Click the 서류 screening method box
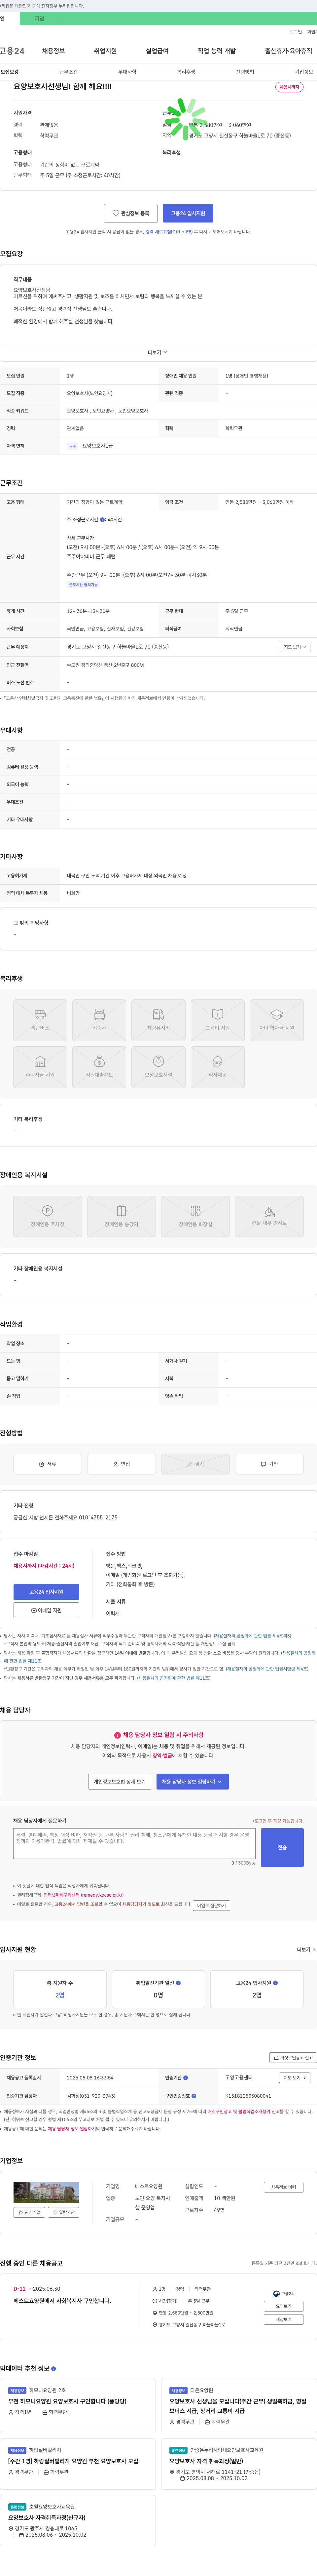Screen dimensions: 317x2576 click(47, 1464)
